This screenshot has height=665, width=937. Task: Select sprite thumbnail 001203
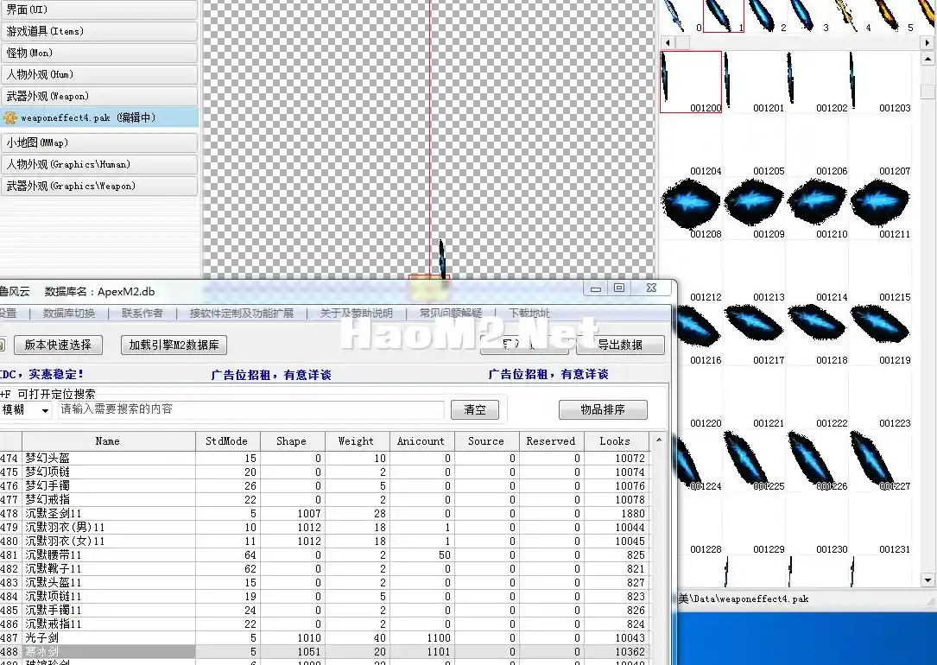coord(880,82)
